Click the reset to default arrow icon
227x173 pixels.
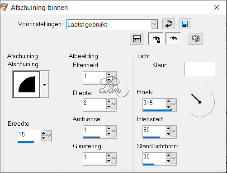(x=169, y=24)
